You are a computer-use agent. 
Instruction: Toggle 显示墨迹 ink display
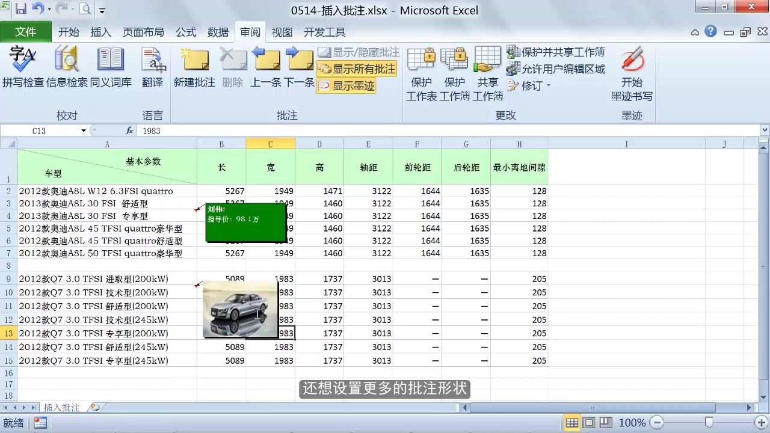click(x=353, y=85)
